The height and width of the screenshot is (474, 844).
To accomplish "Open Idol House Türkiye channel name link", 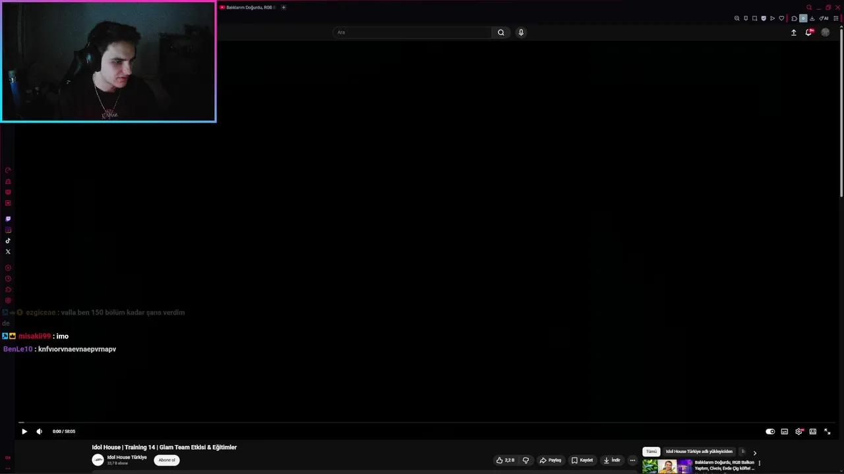I will coord(127,458).
